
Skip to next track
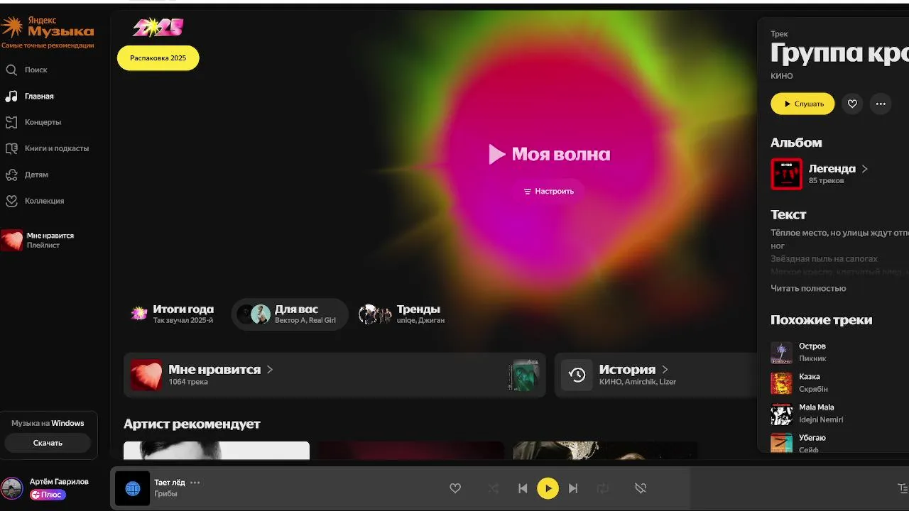[573, 488]
